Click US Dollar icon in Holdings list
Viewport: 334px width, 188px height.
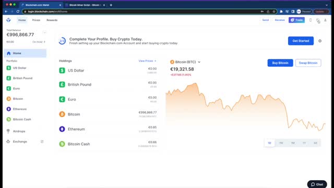pos(62,70)
